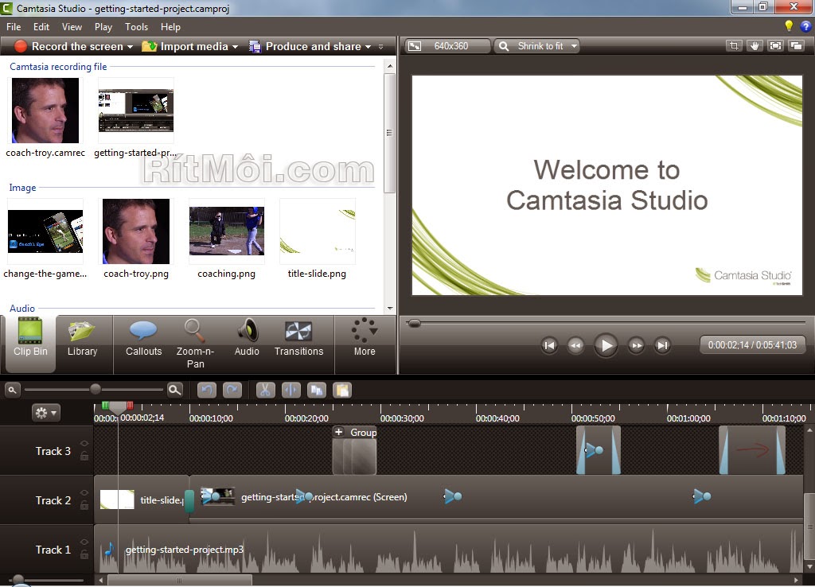815x587 pixels.
Task: Toggle full screen preview mode icon
Action: (775, 45)
